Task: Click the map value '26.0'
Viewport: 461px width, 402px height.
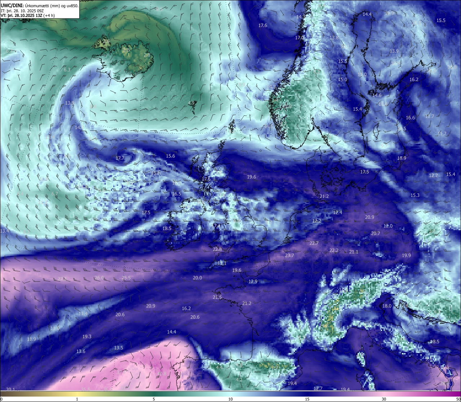Action: pyautogui.click(x=99, y=278)
